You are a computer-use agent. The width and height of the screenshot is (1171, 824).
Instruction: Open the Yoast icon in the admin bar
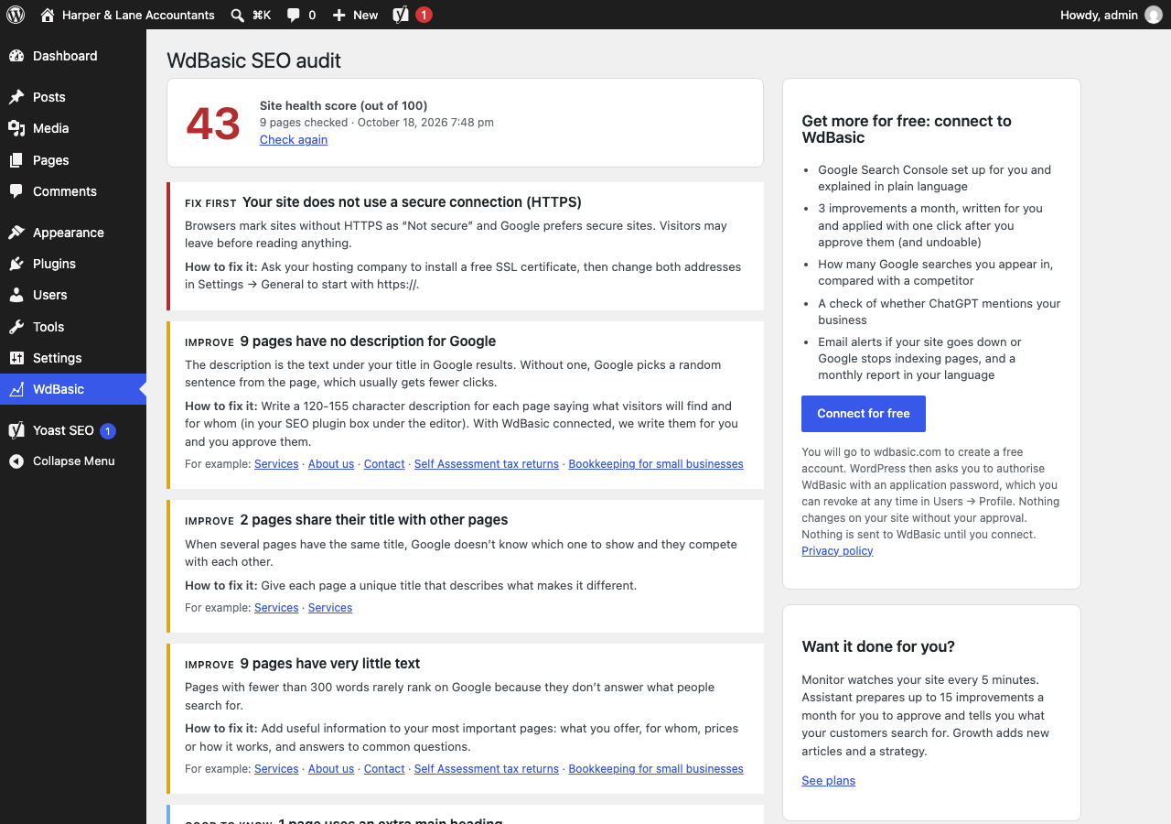pos(401,15)
